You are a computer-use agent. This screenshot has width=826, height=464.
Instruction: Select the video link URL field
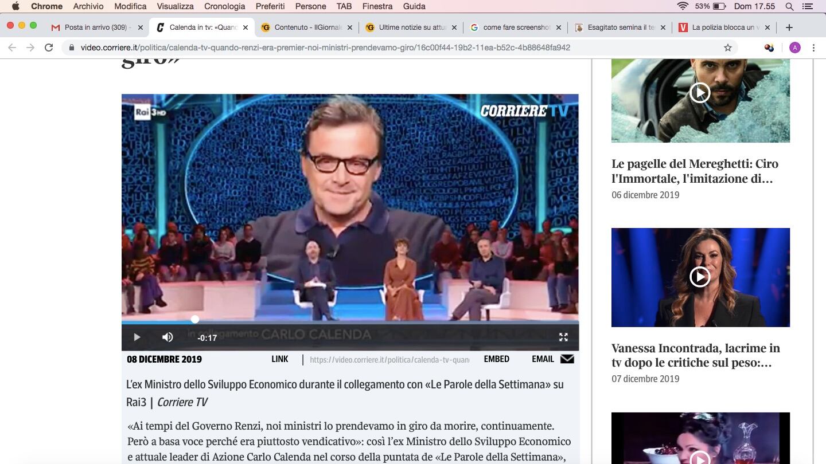click(x=389, y=360)
